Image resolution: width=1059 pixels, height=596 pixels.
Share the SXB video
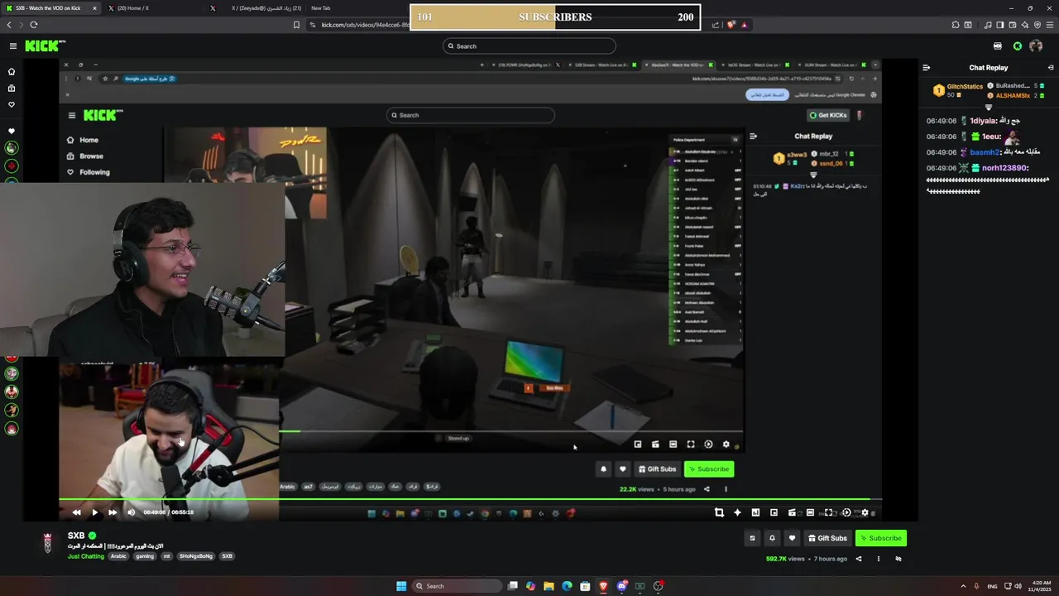tap(858, 559)
